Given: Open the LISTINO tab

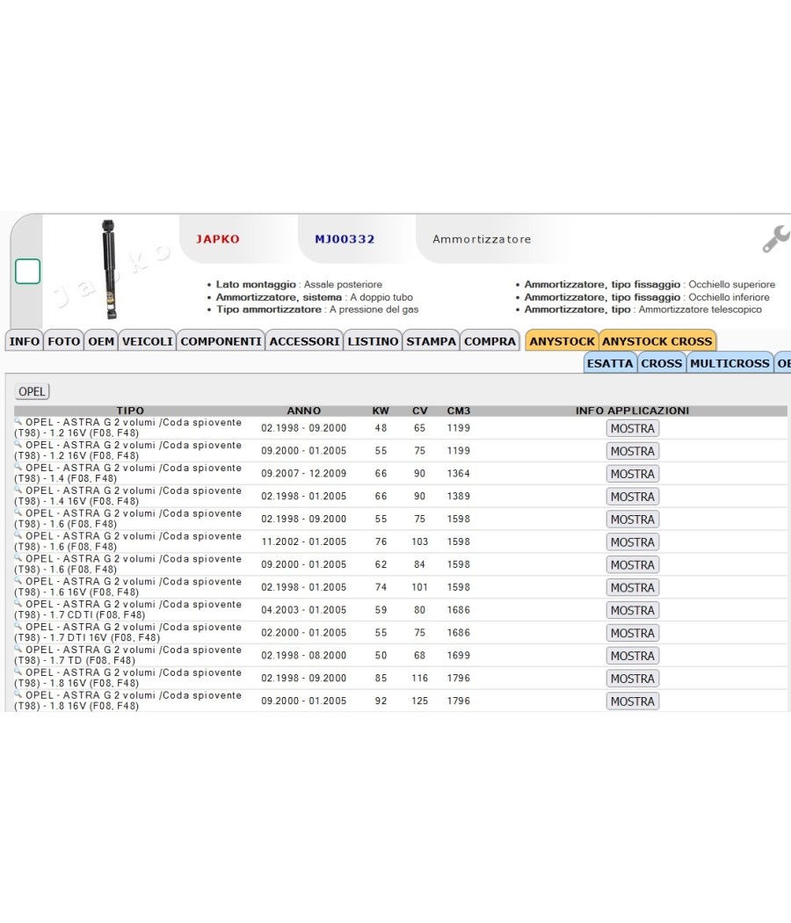Looking at the screenshot, I should (x=373, y=341).
